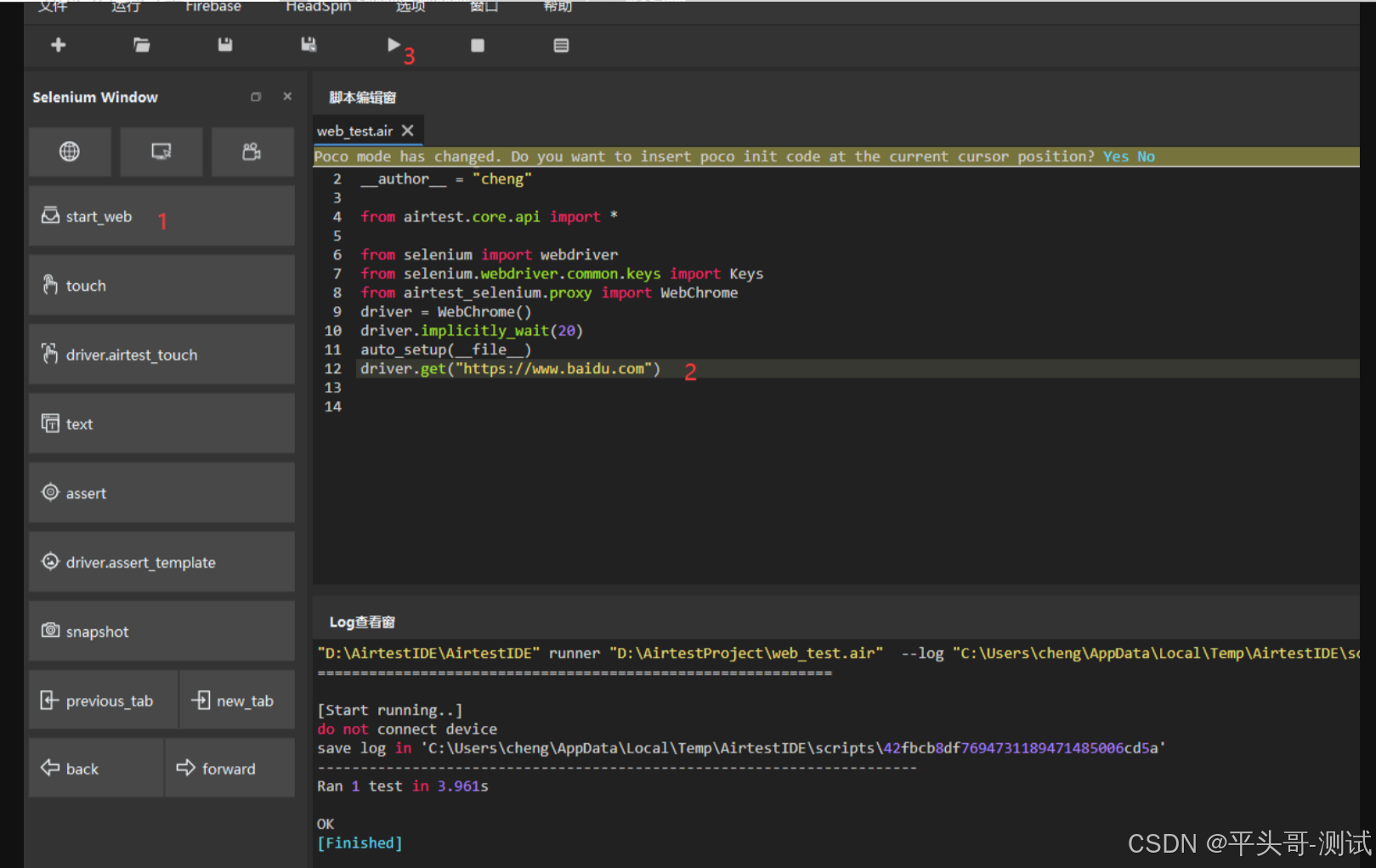Viewport: 1376px width, 868px height.
Task: Click Yes to insert poco init code
Action: 1116,156
